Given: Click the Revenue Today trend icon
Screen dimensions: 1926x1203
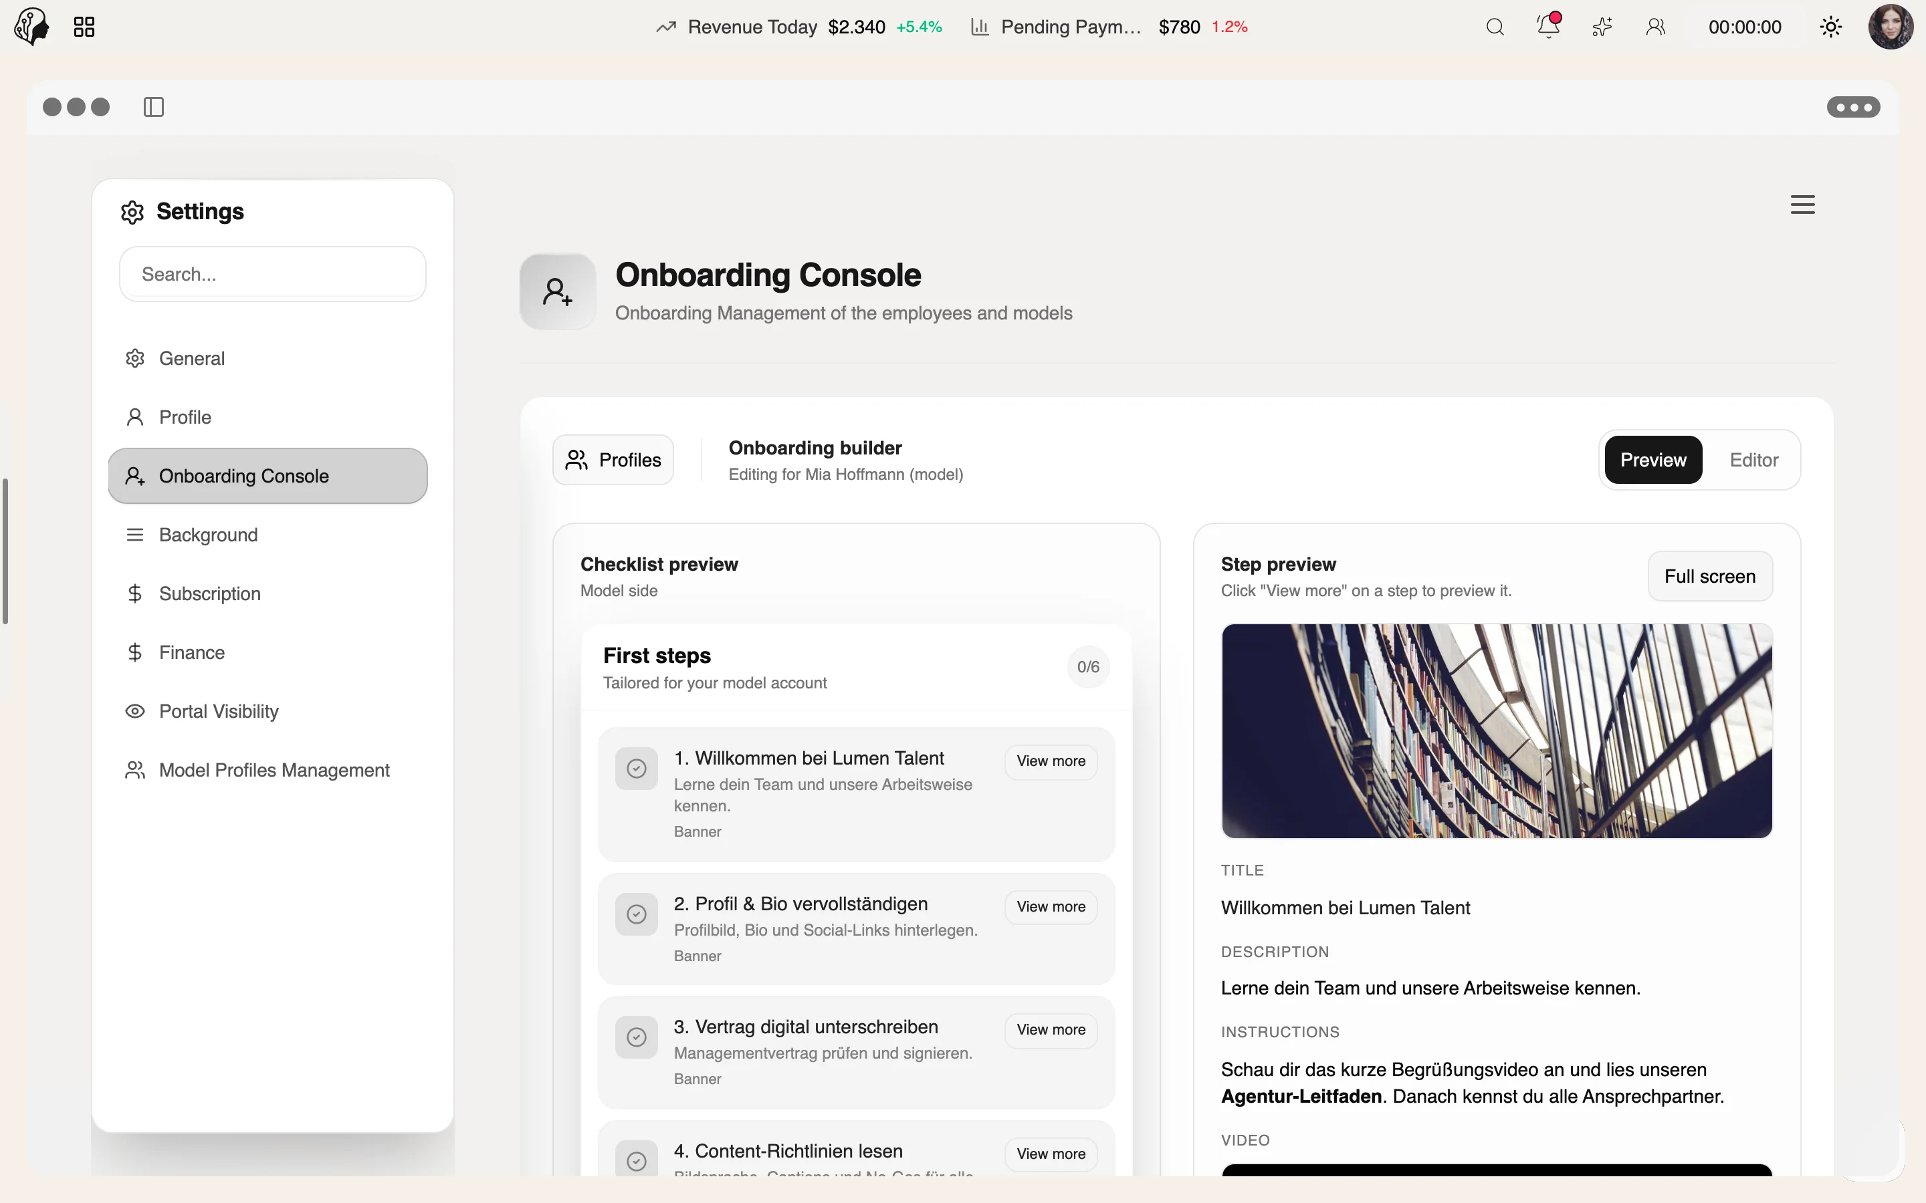Looking at the screenshot, I should 666,27.
